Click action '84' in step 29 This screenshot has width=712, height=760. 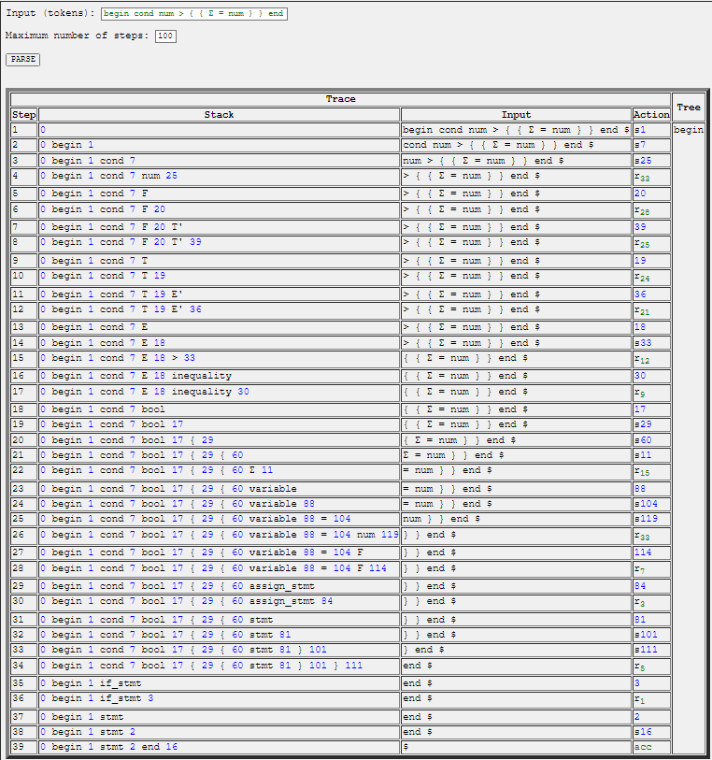coord(651,586)
